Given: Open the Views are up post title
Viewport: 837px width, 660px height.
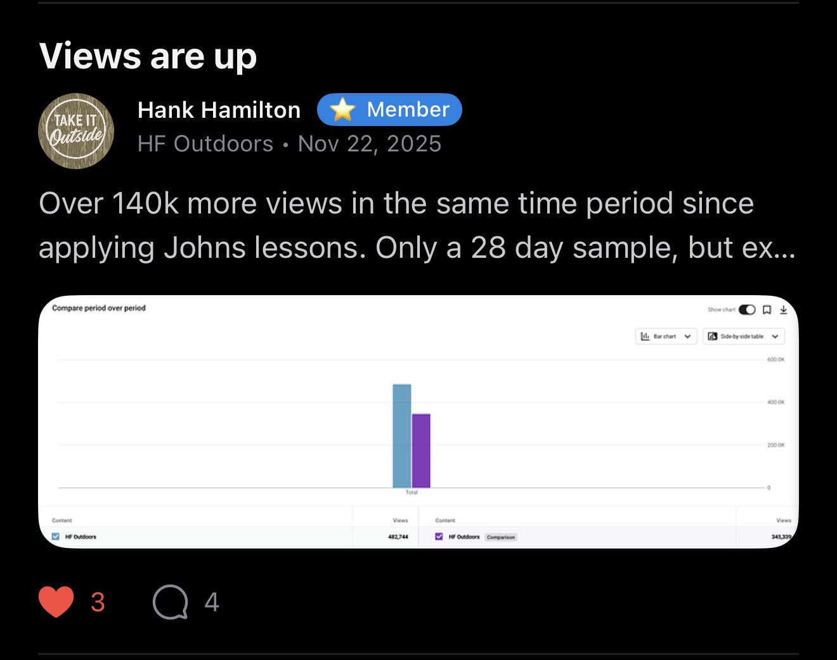Looking at the screenshot, I should point(148,56).
